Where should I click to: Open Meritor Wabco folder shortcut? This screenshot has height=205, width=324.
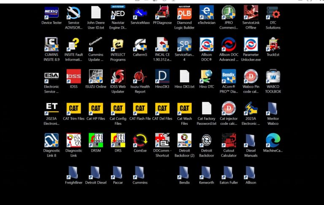coord(273,108)
